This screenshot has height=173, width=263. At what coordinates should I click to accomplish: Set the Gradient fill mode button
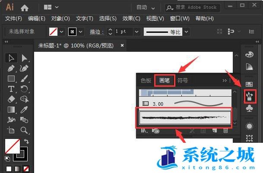(x=17, y=169)
